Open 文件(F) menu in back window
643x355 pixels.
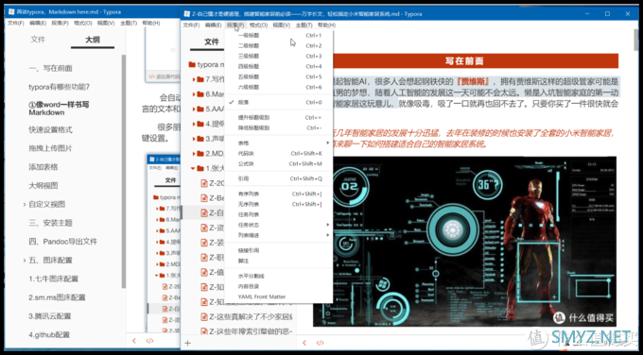(x=15, y=23)
